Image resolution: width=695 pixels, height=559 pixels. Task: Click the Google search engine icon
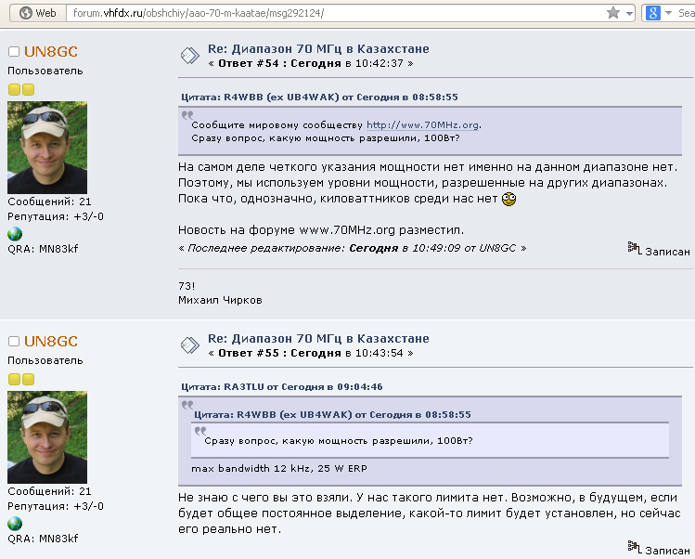tap(653, 13)
